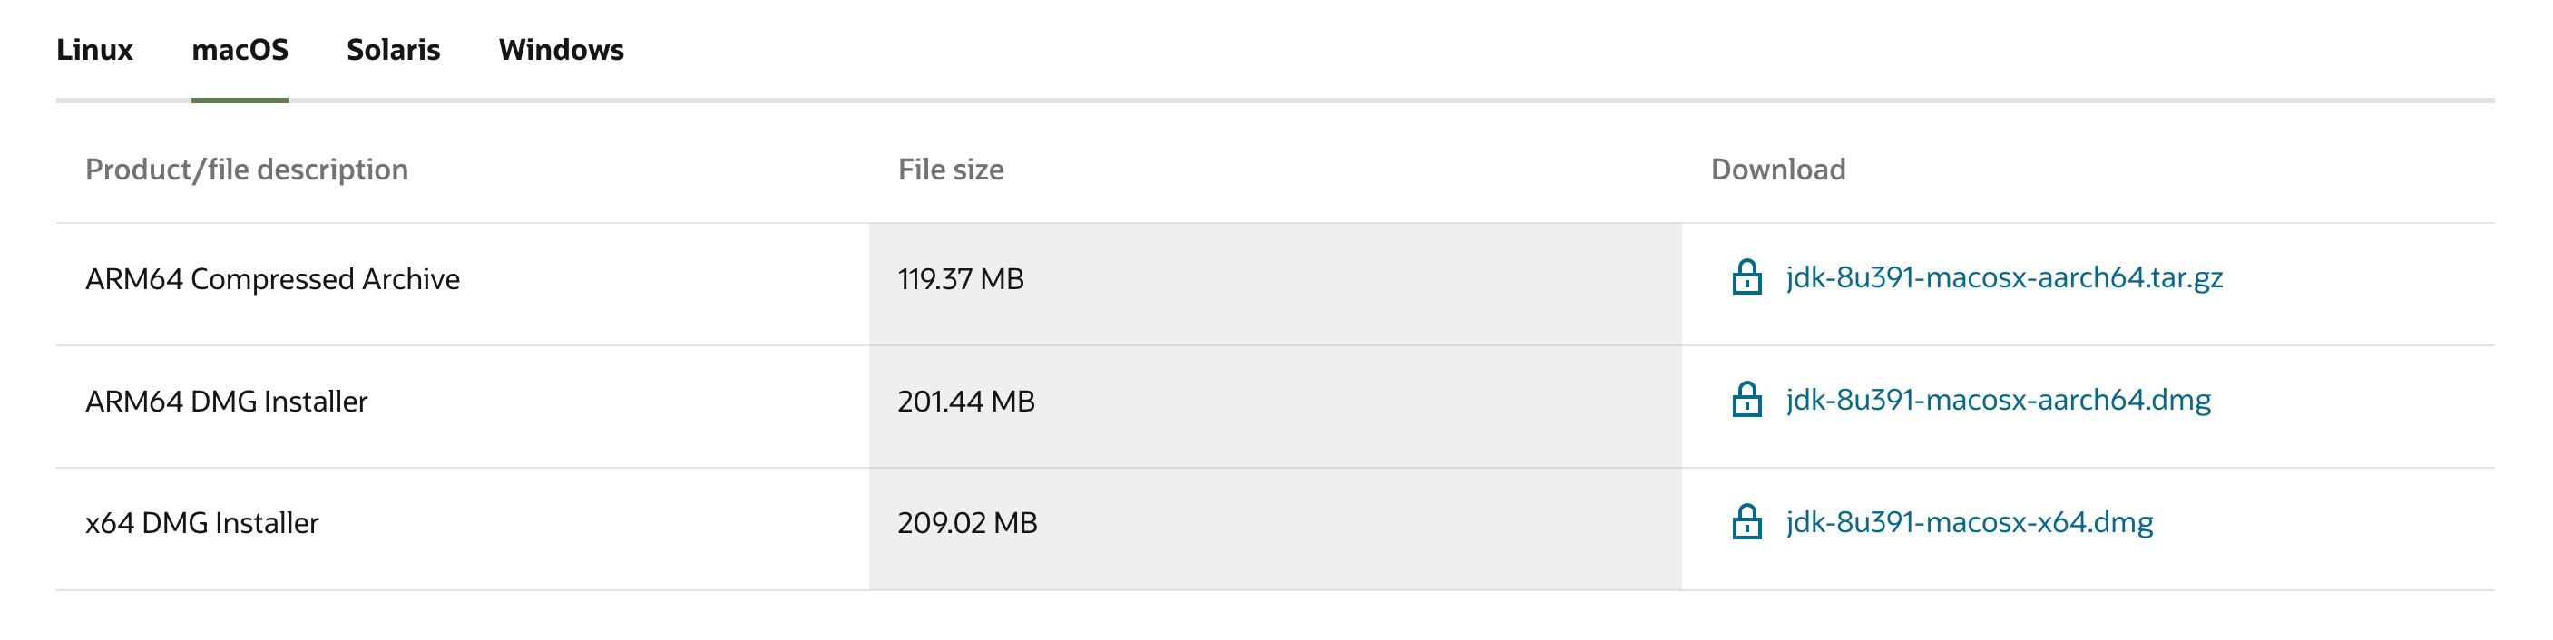2553x640 pixels.
Task: Click the 201.44 MB file size cell
Action: pos(1275,406)
